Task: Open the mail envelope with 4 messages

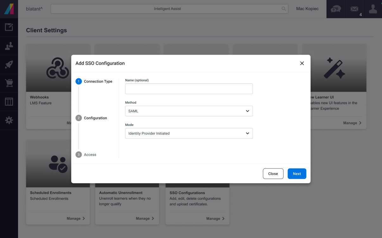Action: pos(354,9)
